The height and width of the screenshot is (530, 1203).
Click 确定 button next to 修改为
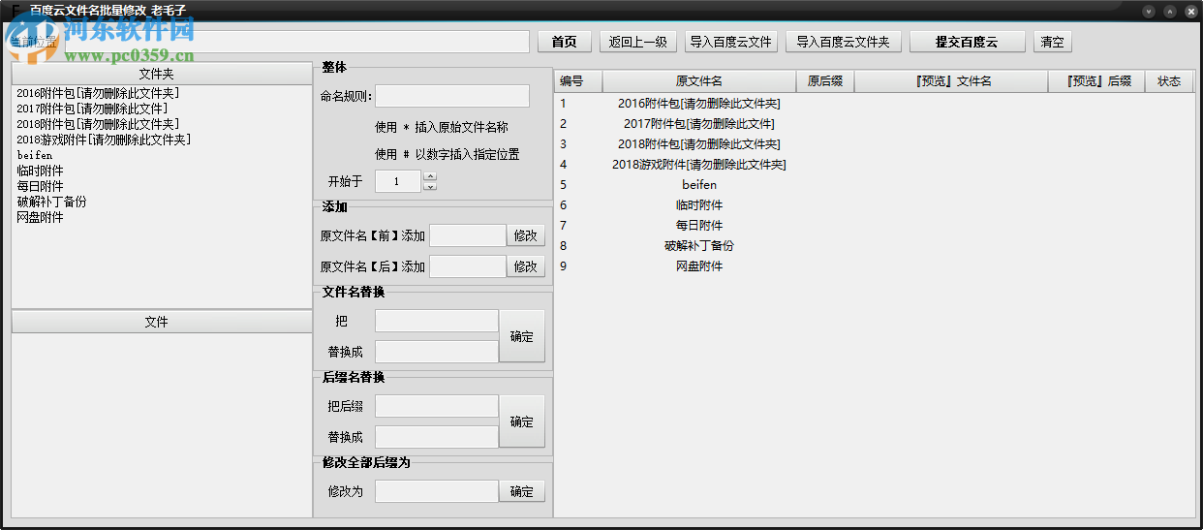(522, 491)
